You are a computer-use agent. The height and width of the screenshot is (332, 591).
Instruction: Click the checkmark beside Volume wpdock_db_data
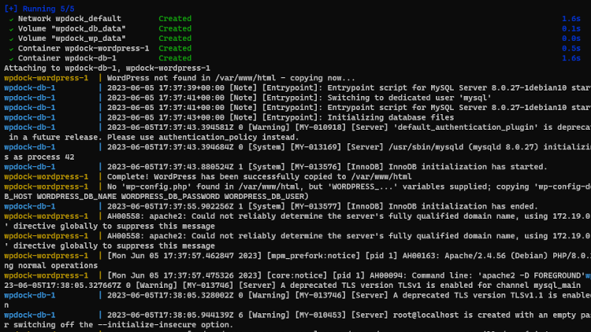click(11, 29)
